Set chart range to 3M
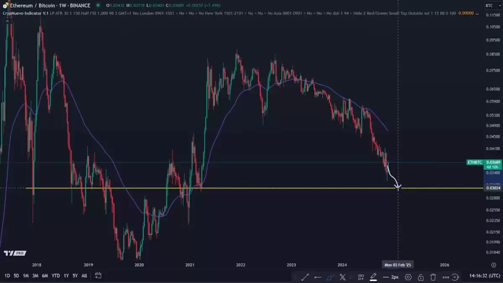The width and height of the screenshot is (503, 283). pyautogui.click(x=35, y=275)
